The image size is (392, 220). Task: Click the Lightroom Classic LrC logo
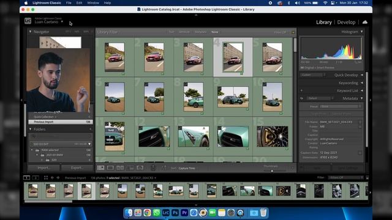[x=28, y=21]
